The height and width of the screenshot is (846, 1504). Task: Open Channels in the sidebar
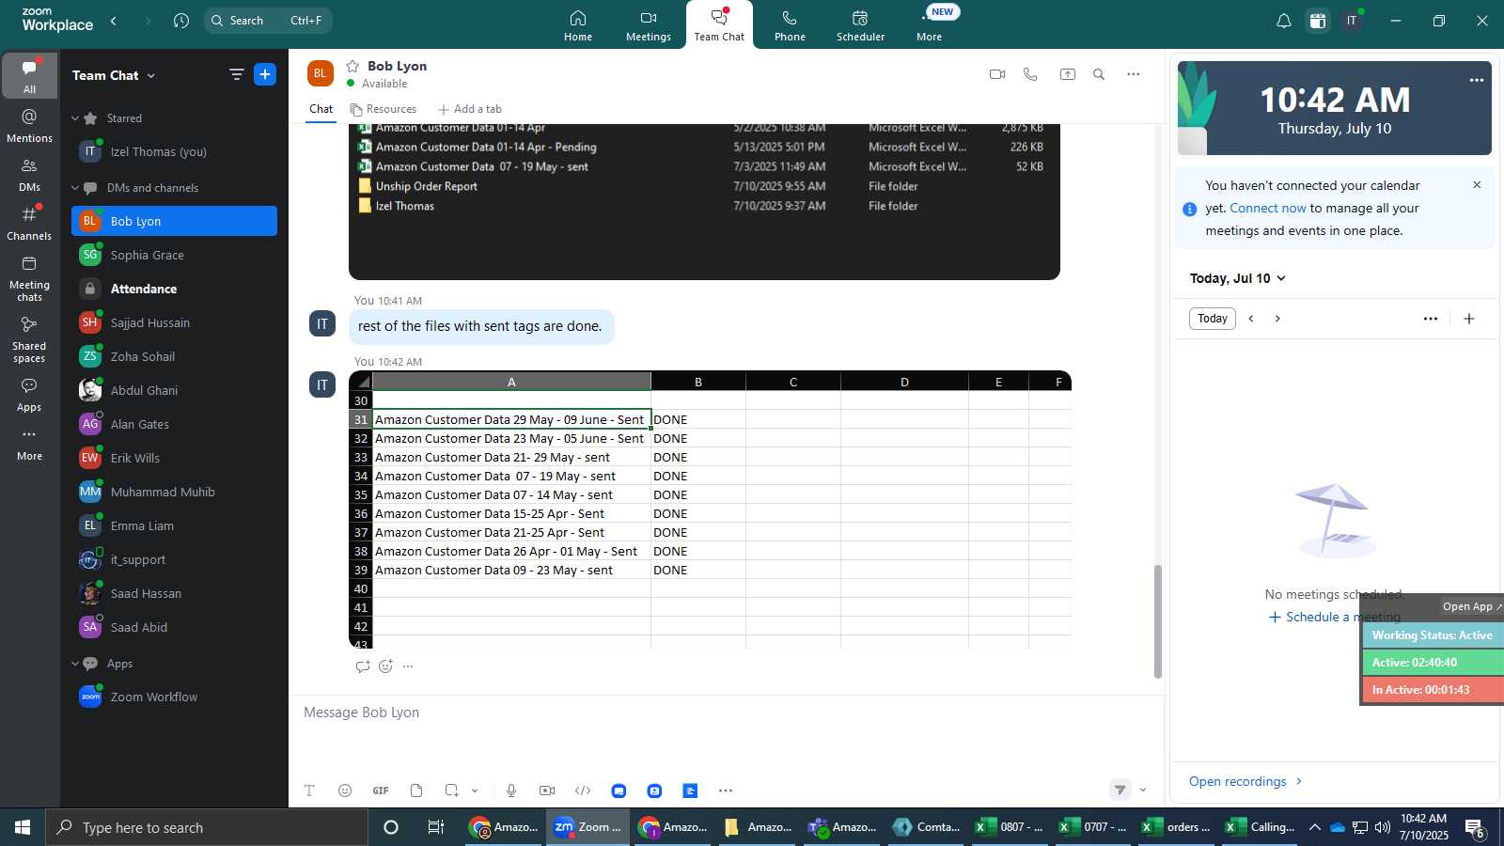tap(29, 224)
